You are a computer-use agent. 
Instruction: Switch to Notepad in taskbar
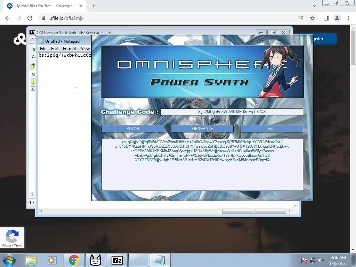[x=160, y=260]
